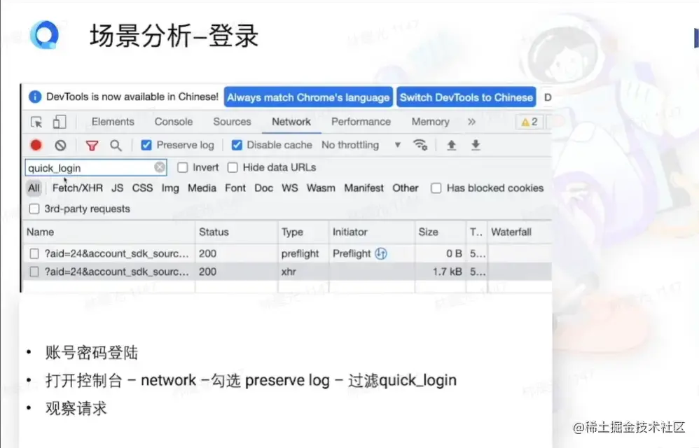Click the red record network log button
Viewport: 699px width, 448px height.
tap(36, 145)
